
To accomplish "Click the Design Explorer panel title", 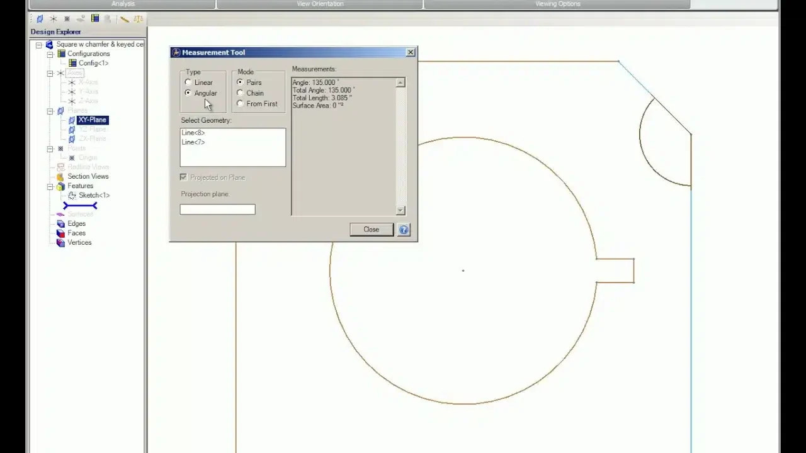I will pyautogui.click(x=55, y=32).
